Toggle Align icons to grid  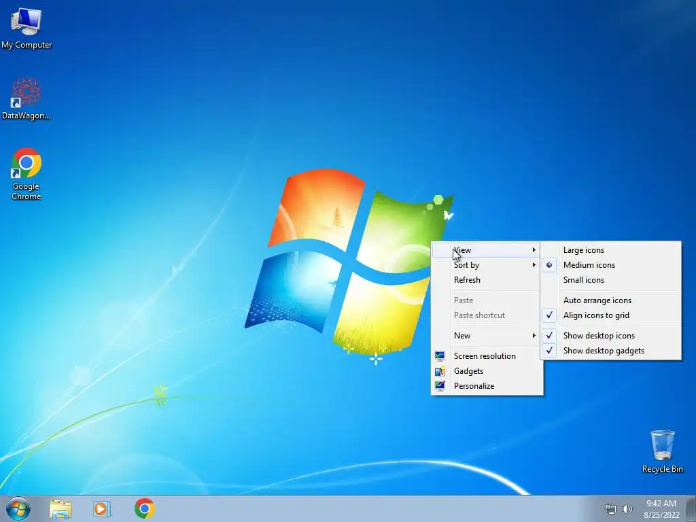[x=611, y=315]
